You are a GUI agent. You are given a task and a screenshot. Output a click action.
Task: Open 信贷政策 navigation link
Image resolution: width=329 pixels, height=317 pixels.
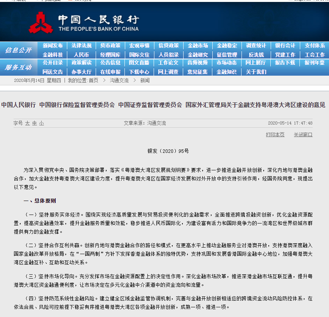tap(168, 45)
